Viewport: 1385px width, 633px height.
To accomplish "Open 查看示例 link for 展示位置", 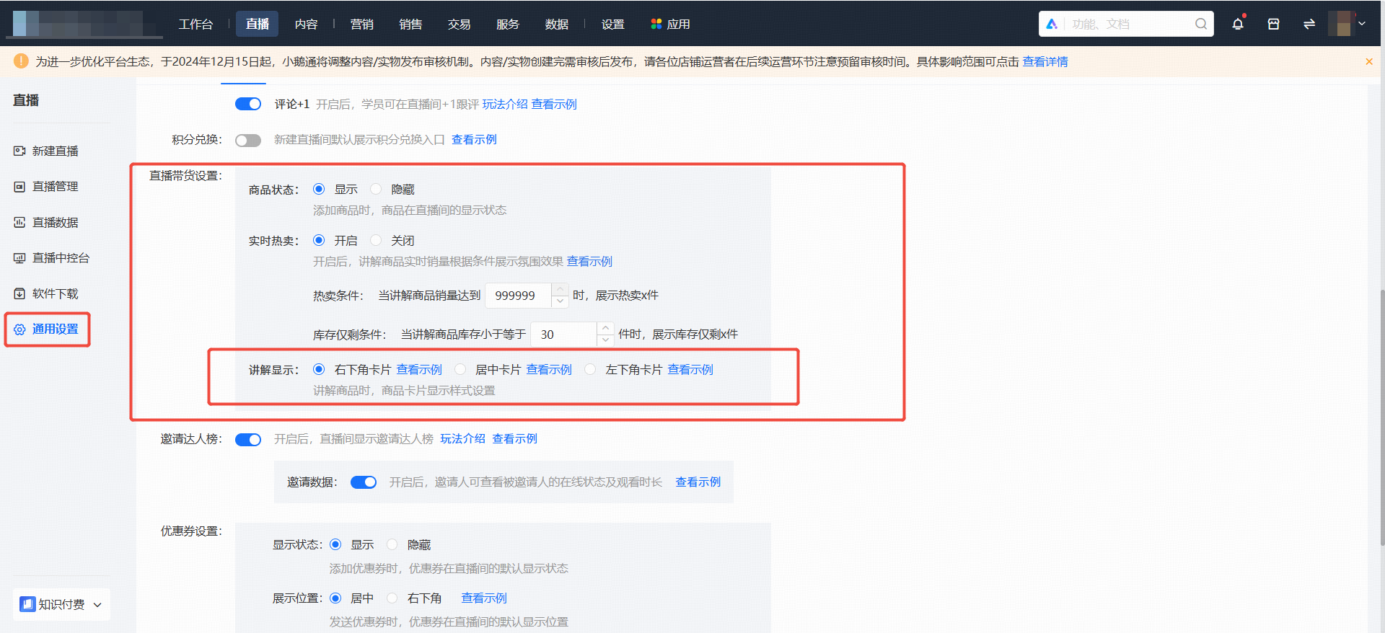I will tap(484, 598).
